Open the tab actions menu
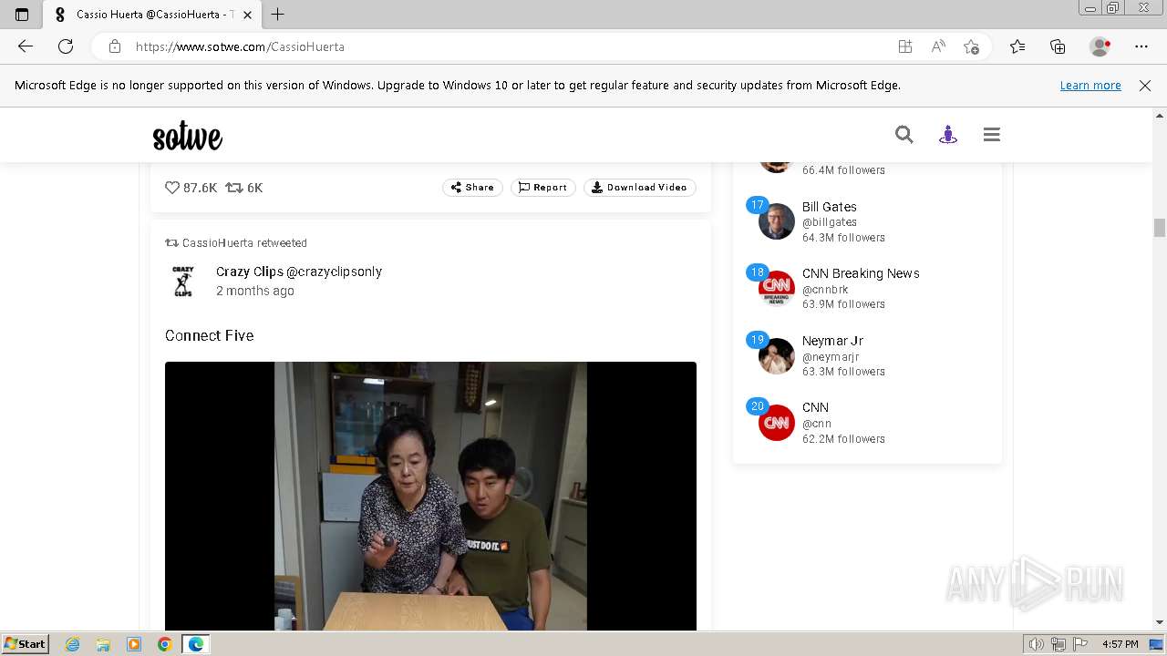The width and height of the screenshot is (1167, 656). [22, 15]
